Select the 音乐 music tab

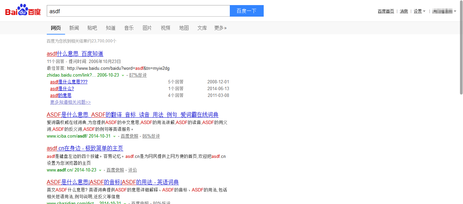coord(129,28)
